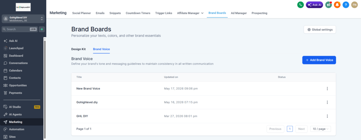This screenshot has height=140, width=361.
Task: Click the blue help question mark icon
Action: pos(346,5)
